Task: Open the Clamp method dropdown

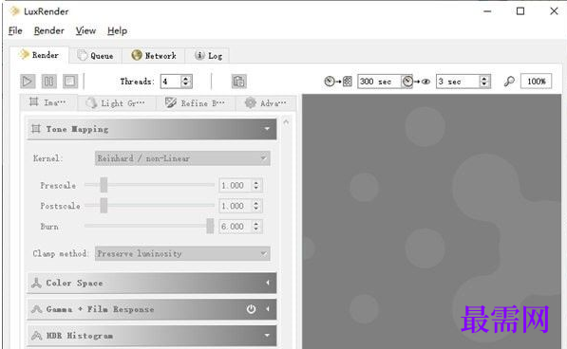Action: tap(182, 253)
